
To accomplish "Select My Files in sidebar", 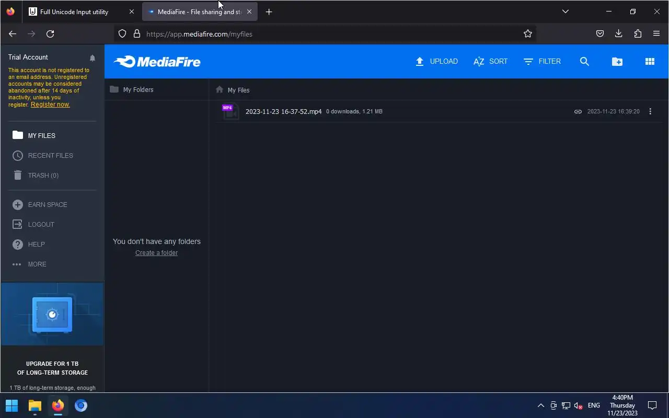I will [x=34, y=135].
